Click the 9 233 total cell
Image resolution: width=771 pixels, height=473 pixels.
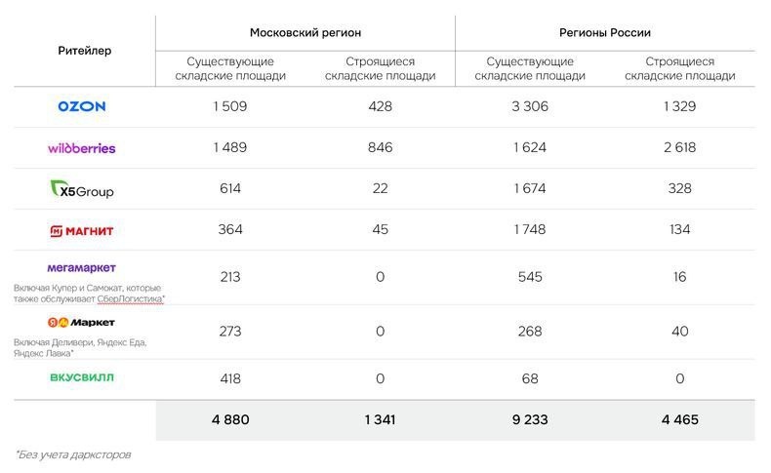pyautogui.click(x=529, y=420)
